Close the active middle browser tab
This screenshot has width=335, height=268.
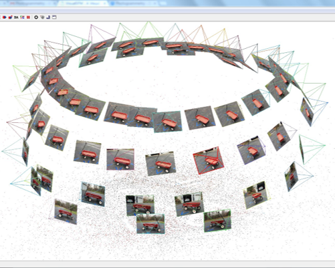point(104,3)
